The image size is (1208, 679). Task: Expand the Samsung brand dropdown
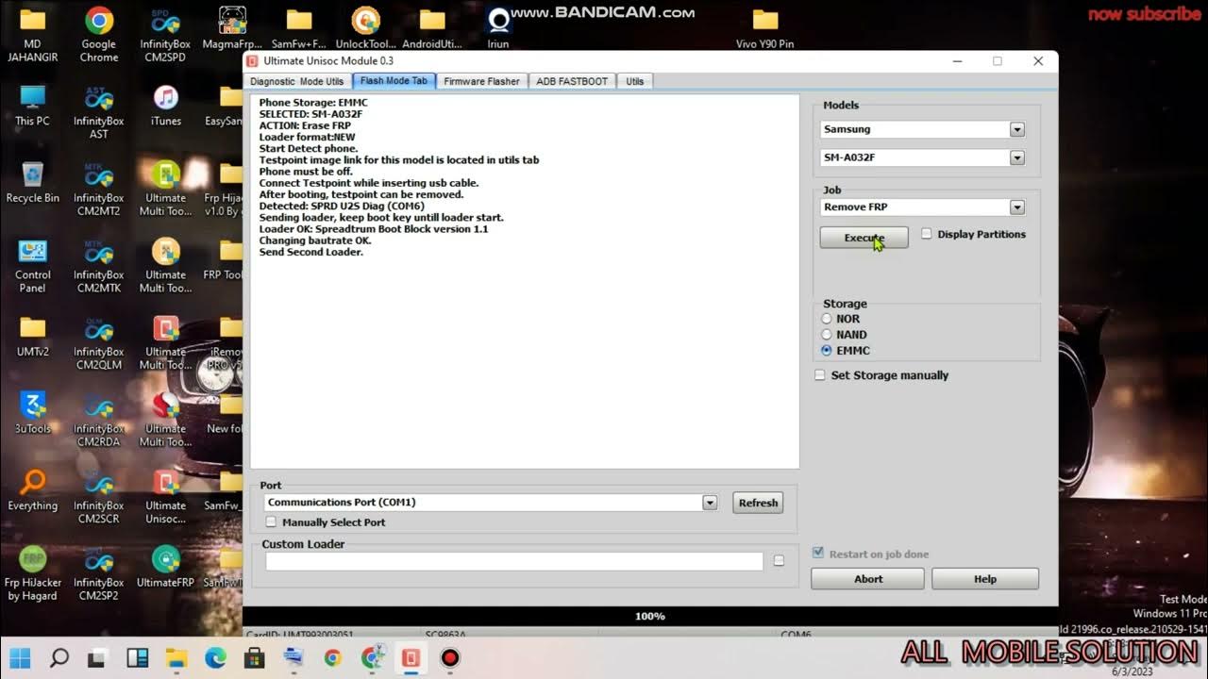[1016, 129]
